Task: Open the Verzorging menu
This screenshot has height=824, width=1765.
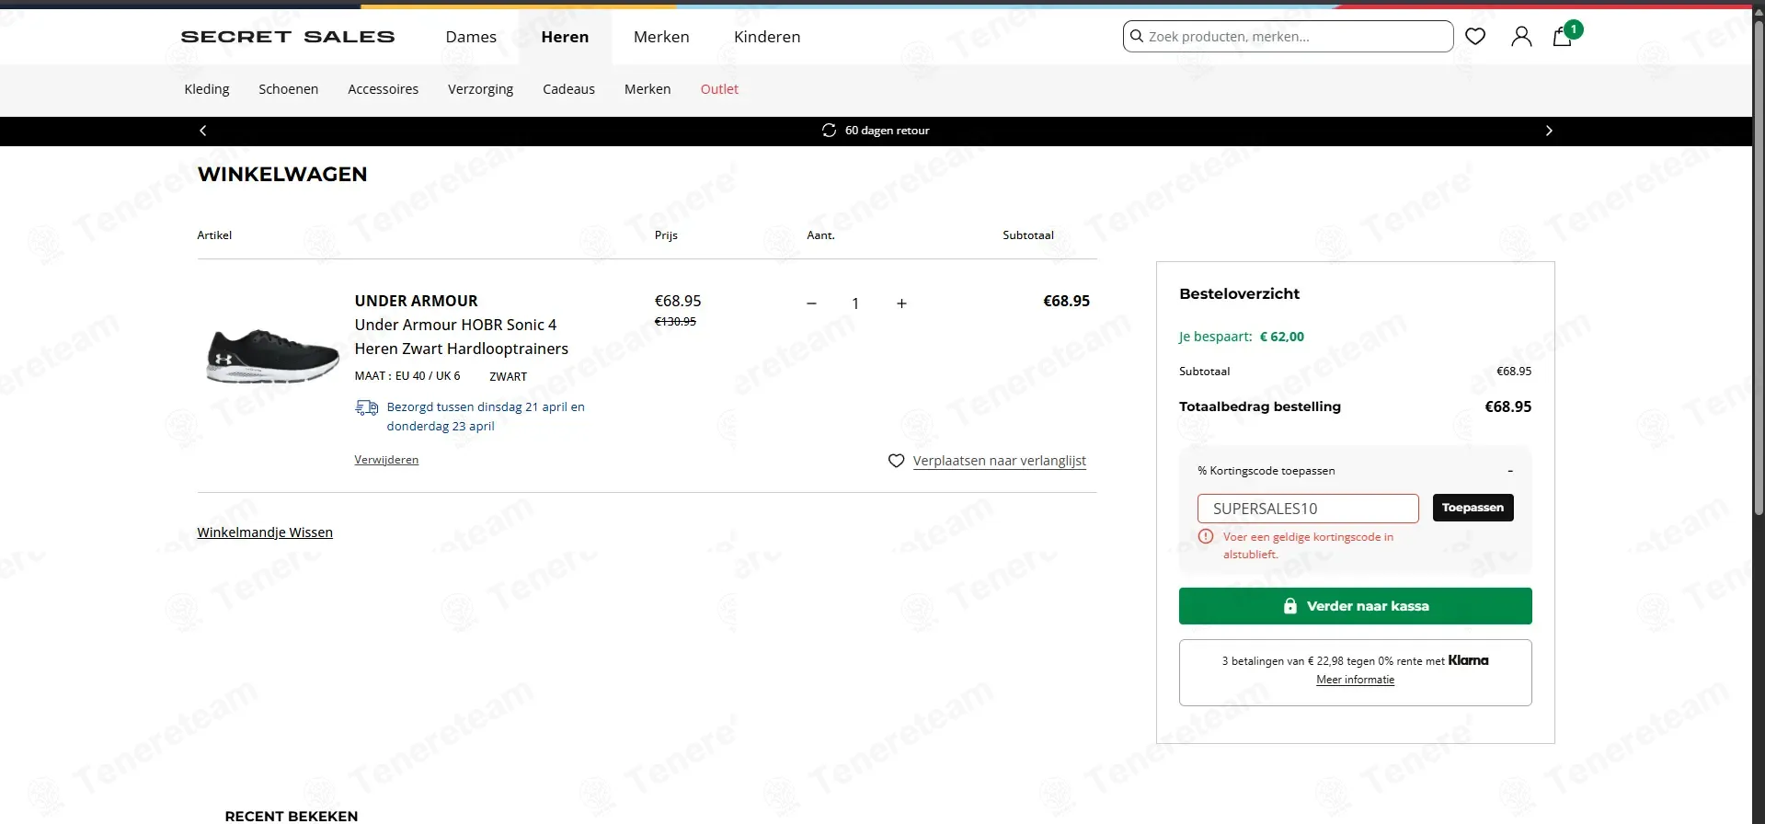Action: click(481, 89)
